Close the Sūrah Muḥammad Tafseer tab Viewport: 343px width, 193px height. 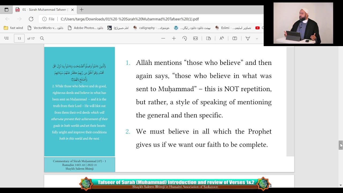click(72, 10)
